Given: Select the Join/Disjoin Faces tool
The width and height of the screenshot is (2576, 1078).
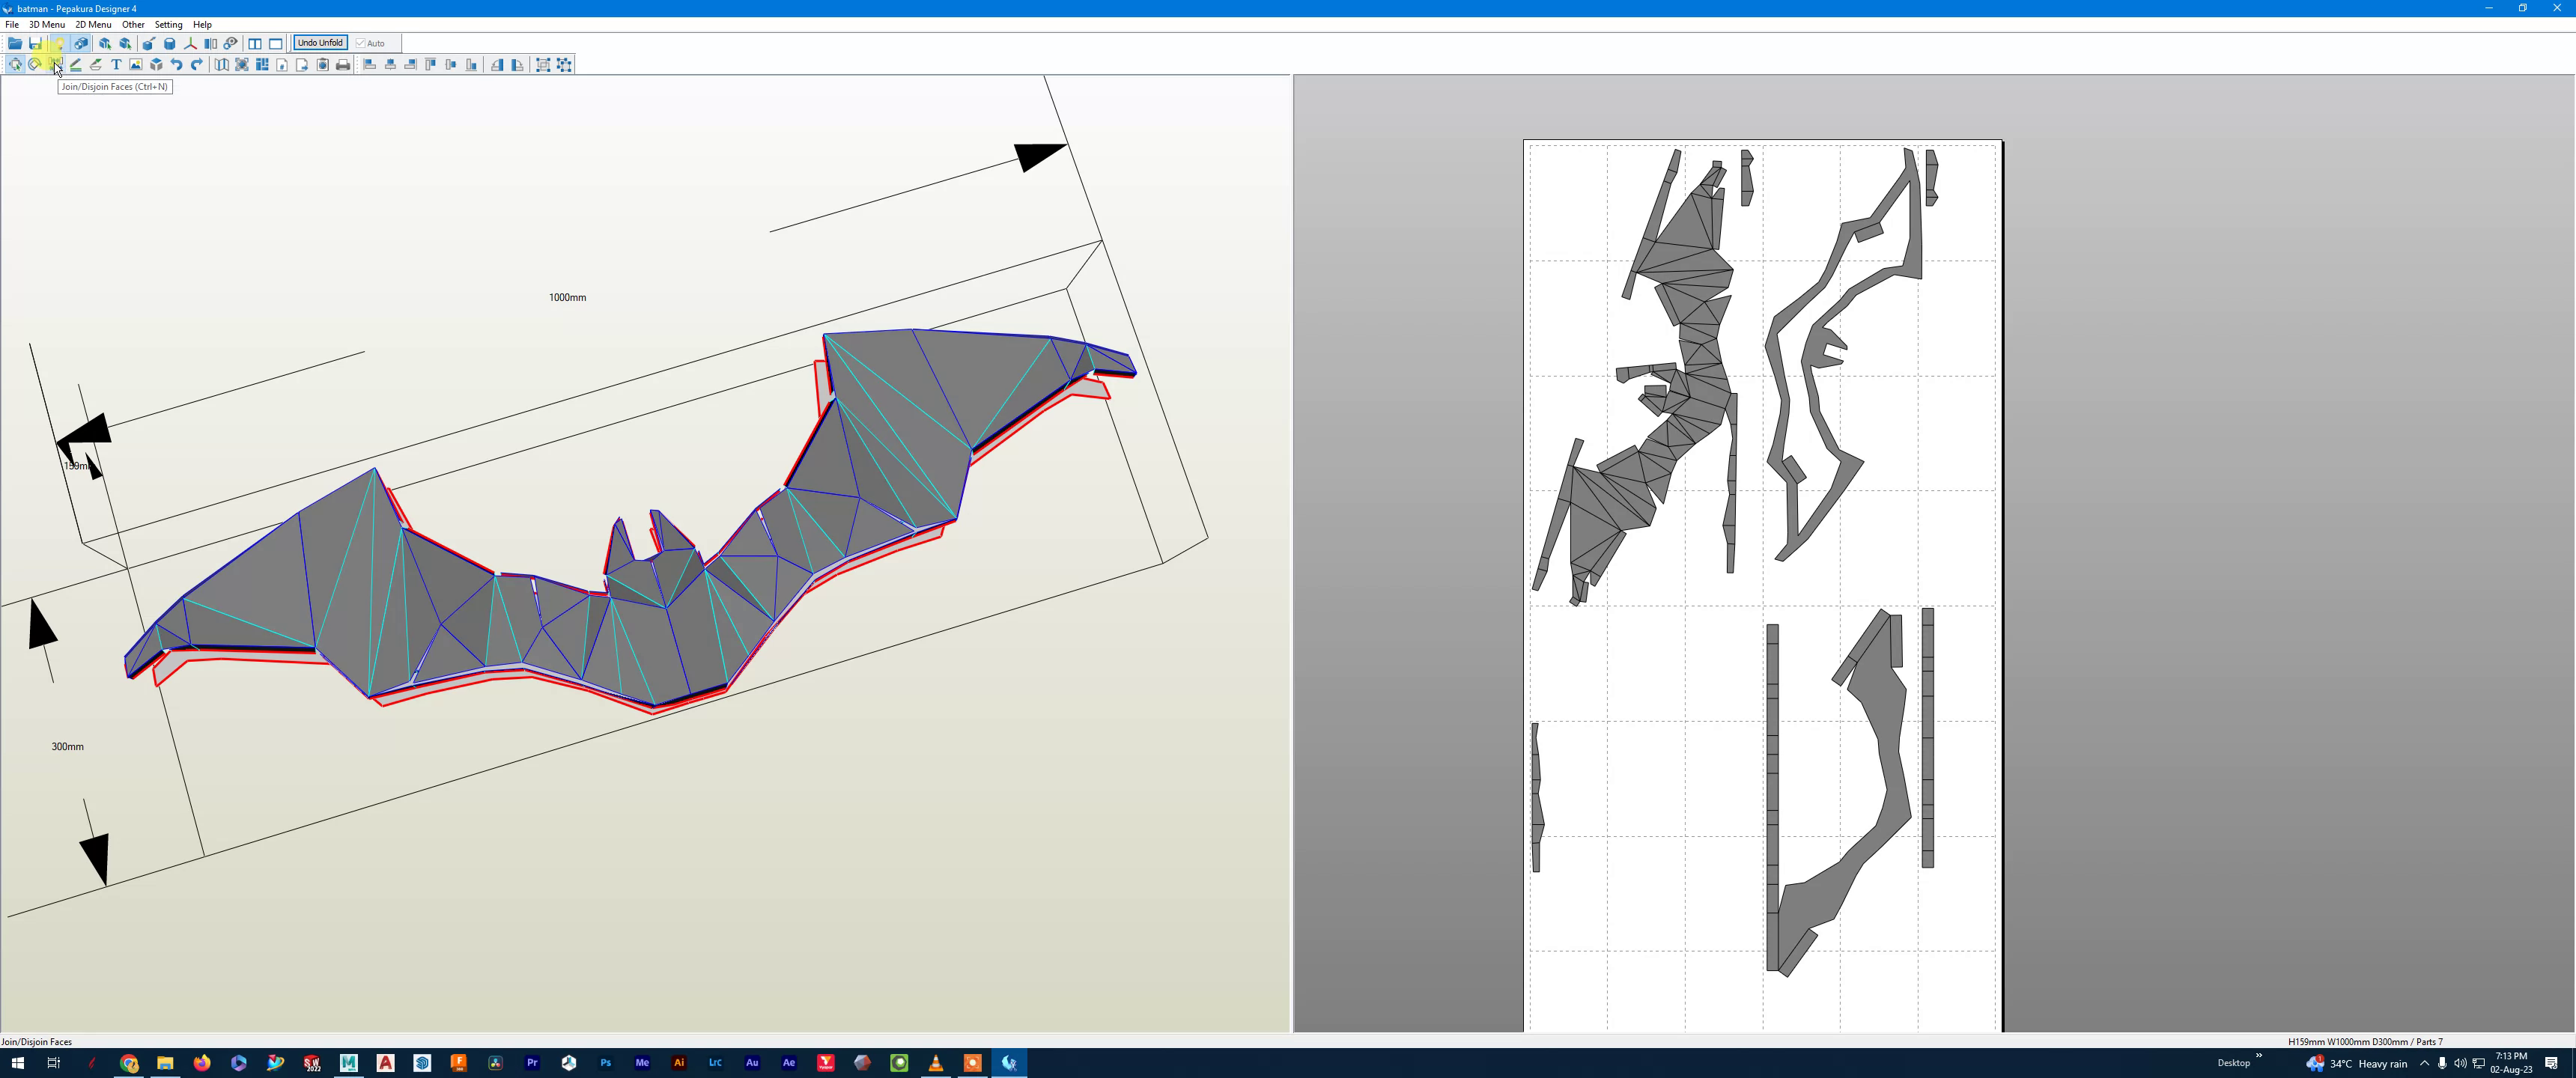Looking at the screenshot, I should (56, 65).
